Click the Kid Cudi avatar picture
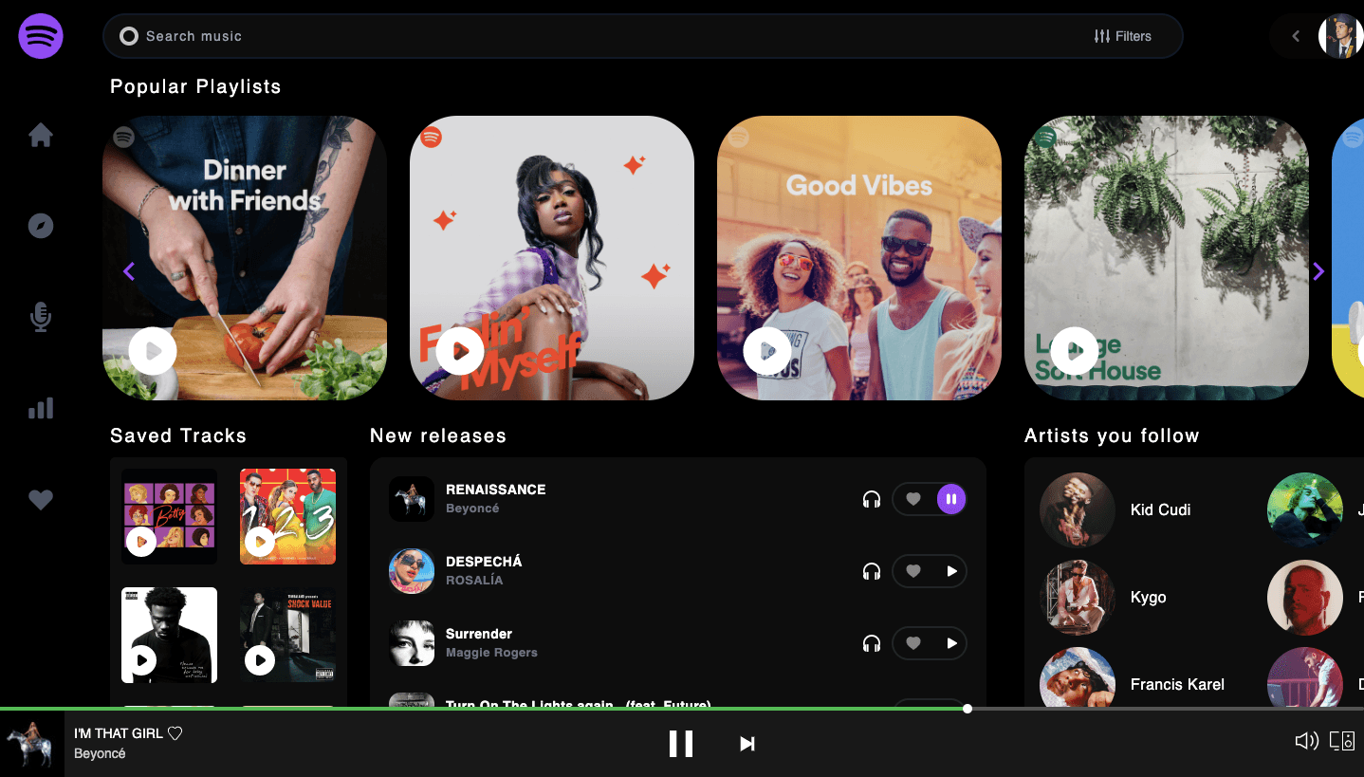 [1078, 510]
